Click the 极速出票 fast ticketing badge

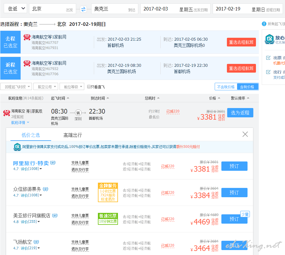[108, 219]
